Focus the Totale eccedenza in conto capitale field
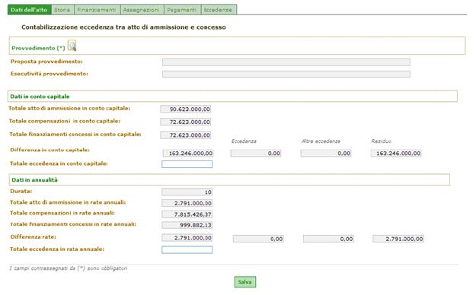The height and width of the screenshot is (295, 476). click(187, 164)
